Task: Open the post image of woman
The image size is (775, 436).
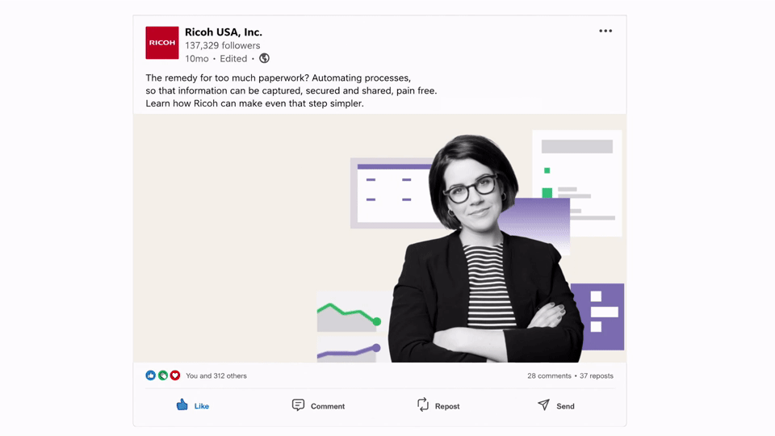Action: (x=379, y=238)
